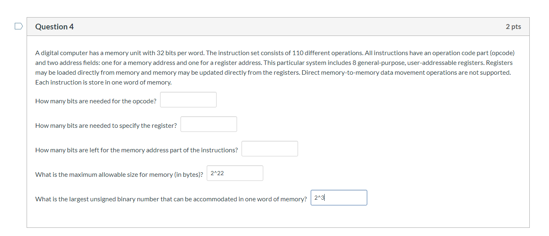Click the register question prompt text

[x=106, y=125]
